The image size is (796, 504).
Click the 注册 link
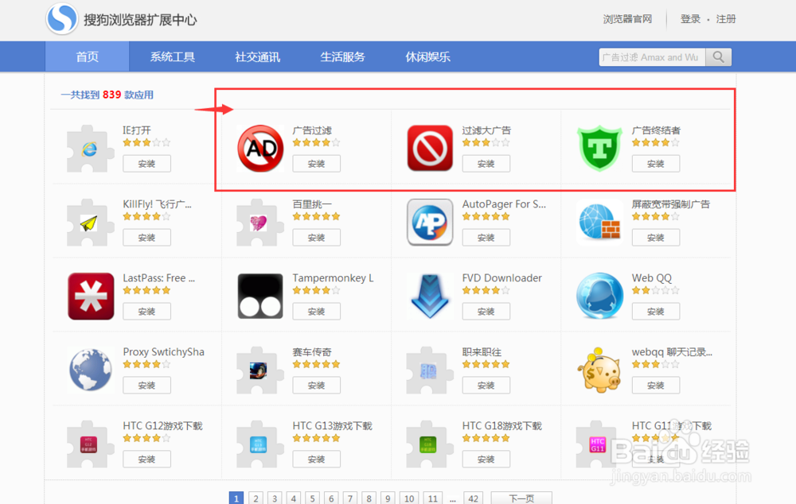726,19
